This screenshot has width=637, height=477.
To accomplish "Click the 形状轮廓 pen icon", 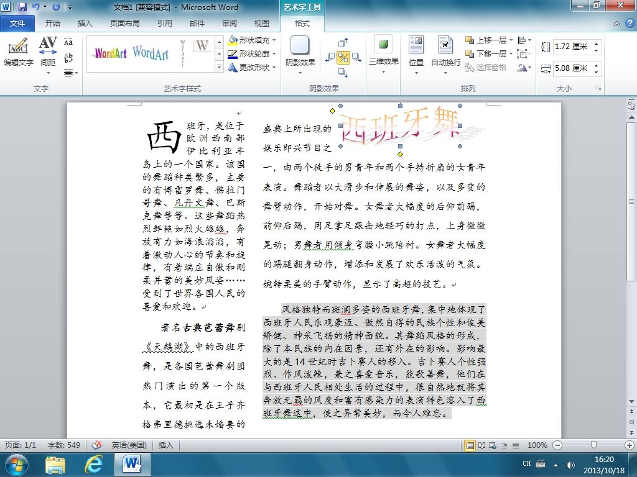I will point(233,53).
